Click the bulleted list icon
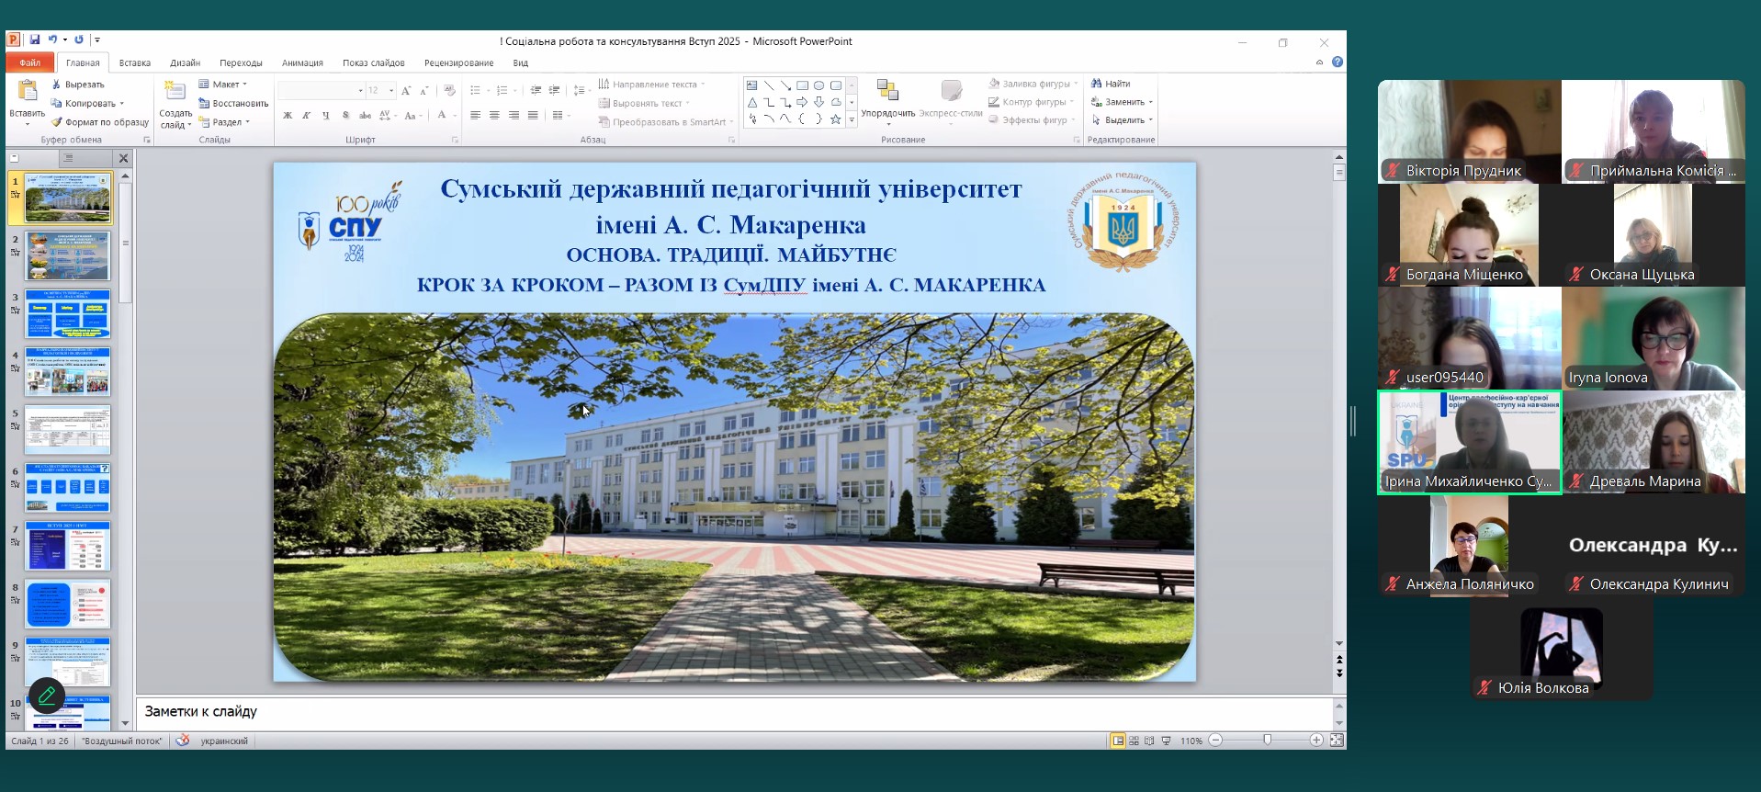The width and height of the screenshot is (1761, 792). point(475,90)
